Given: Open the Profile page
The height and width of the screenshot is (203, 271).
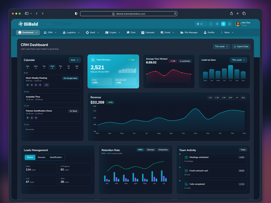Looking at the screenshot, I should [x=209, y=32].
